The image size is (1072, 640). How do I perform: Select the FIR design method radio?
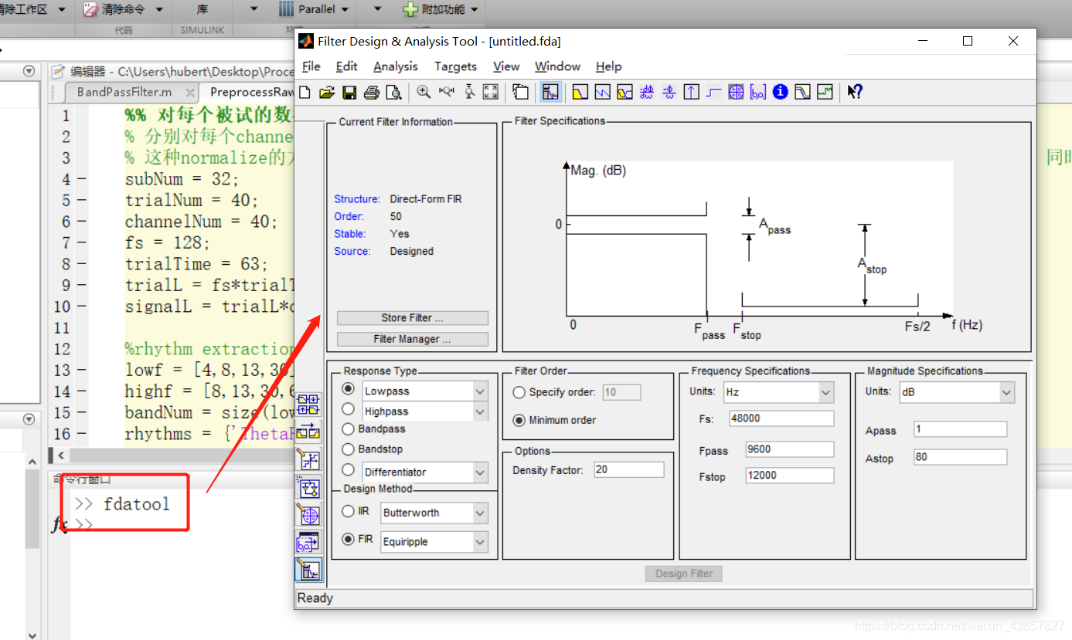coord(349,540)
